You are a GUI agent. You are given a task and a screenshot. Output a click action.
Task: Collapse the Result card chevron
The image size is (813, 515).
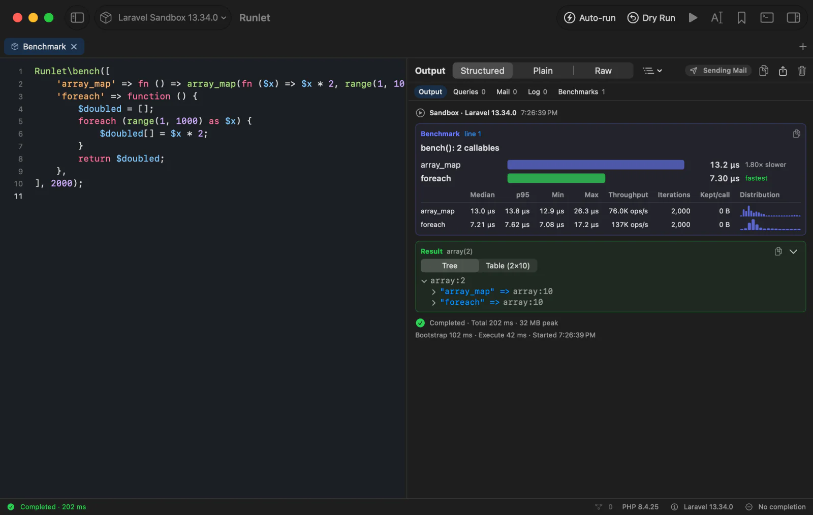click(x=793, y=251)
